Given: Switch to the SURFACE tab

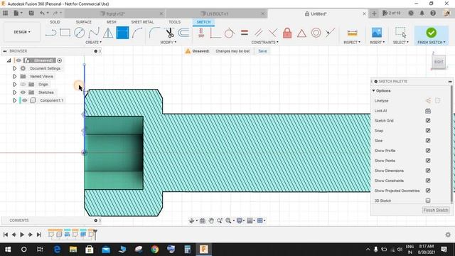Looking at the screenshot, I should coord(84,22).
